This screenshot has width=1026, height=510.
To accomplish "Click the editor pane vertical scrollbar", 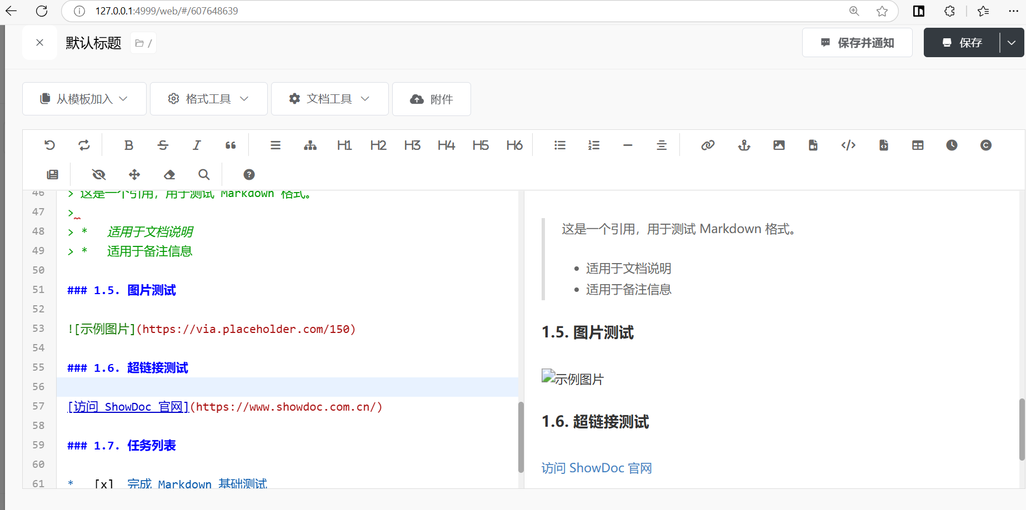I will 520,437.
